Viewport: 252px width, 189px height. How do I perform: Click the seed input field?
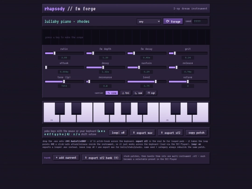pyautogui.click(x=200, y=21)
